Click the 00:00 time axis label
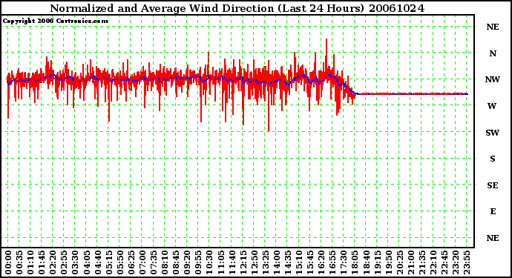The image size is (512, 278). pos(8,262)
